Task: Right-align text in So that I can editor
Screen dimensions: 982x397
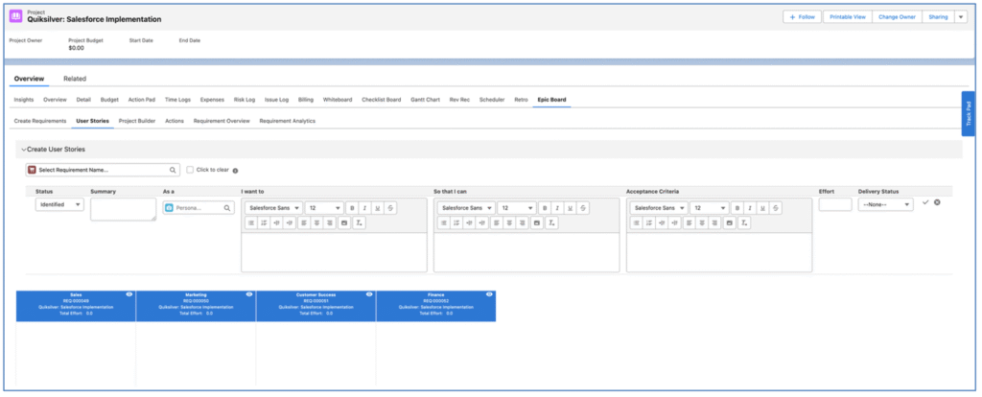Action: [x=523, y=222]
